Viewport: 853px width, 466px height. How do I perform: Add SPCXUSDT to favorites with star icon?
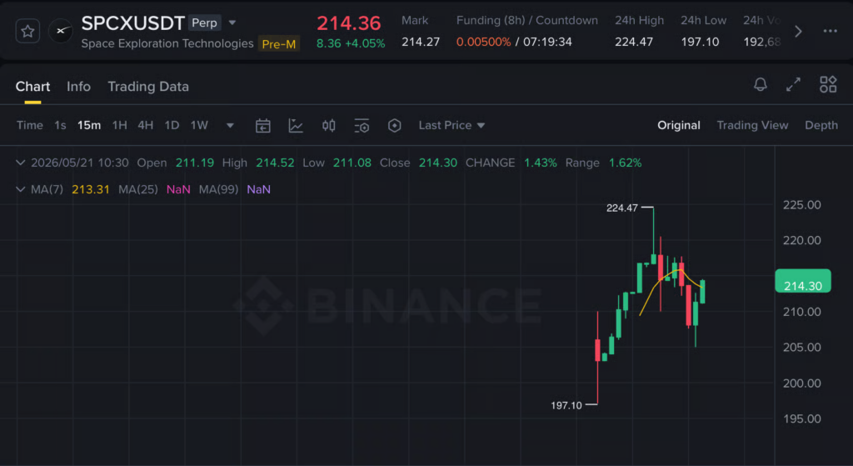click(27, 31)
